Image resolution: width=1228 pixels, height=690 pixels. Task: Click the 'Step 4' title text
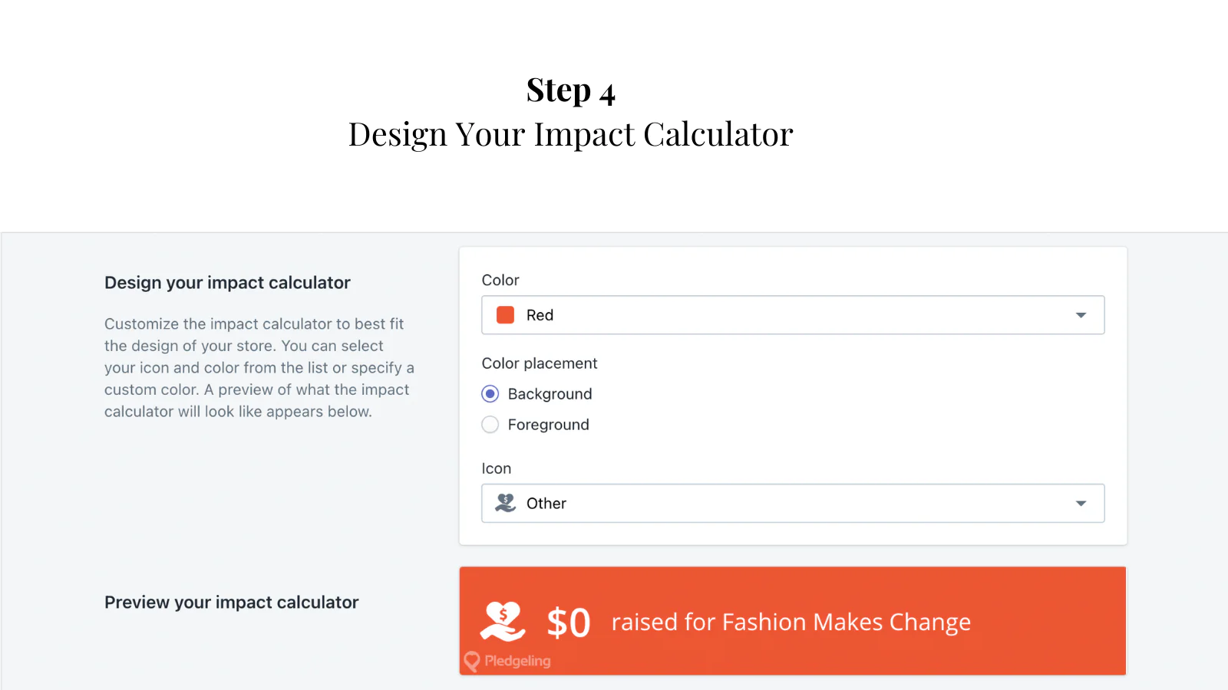[570, 90]
